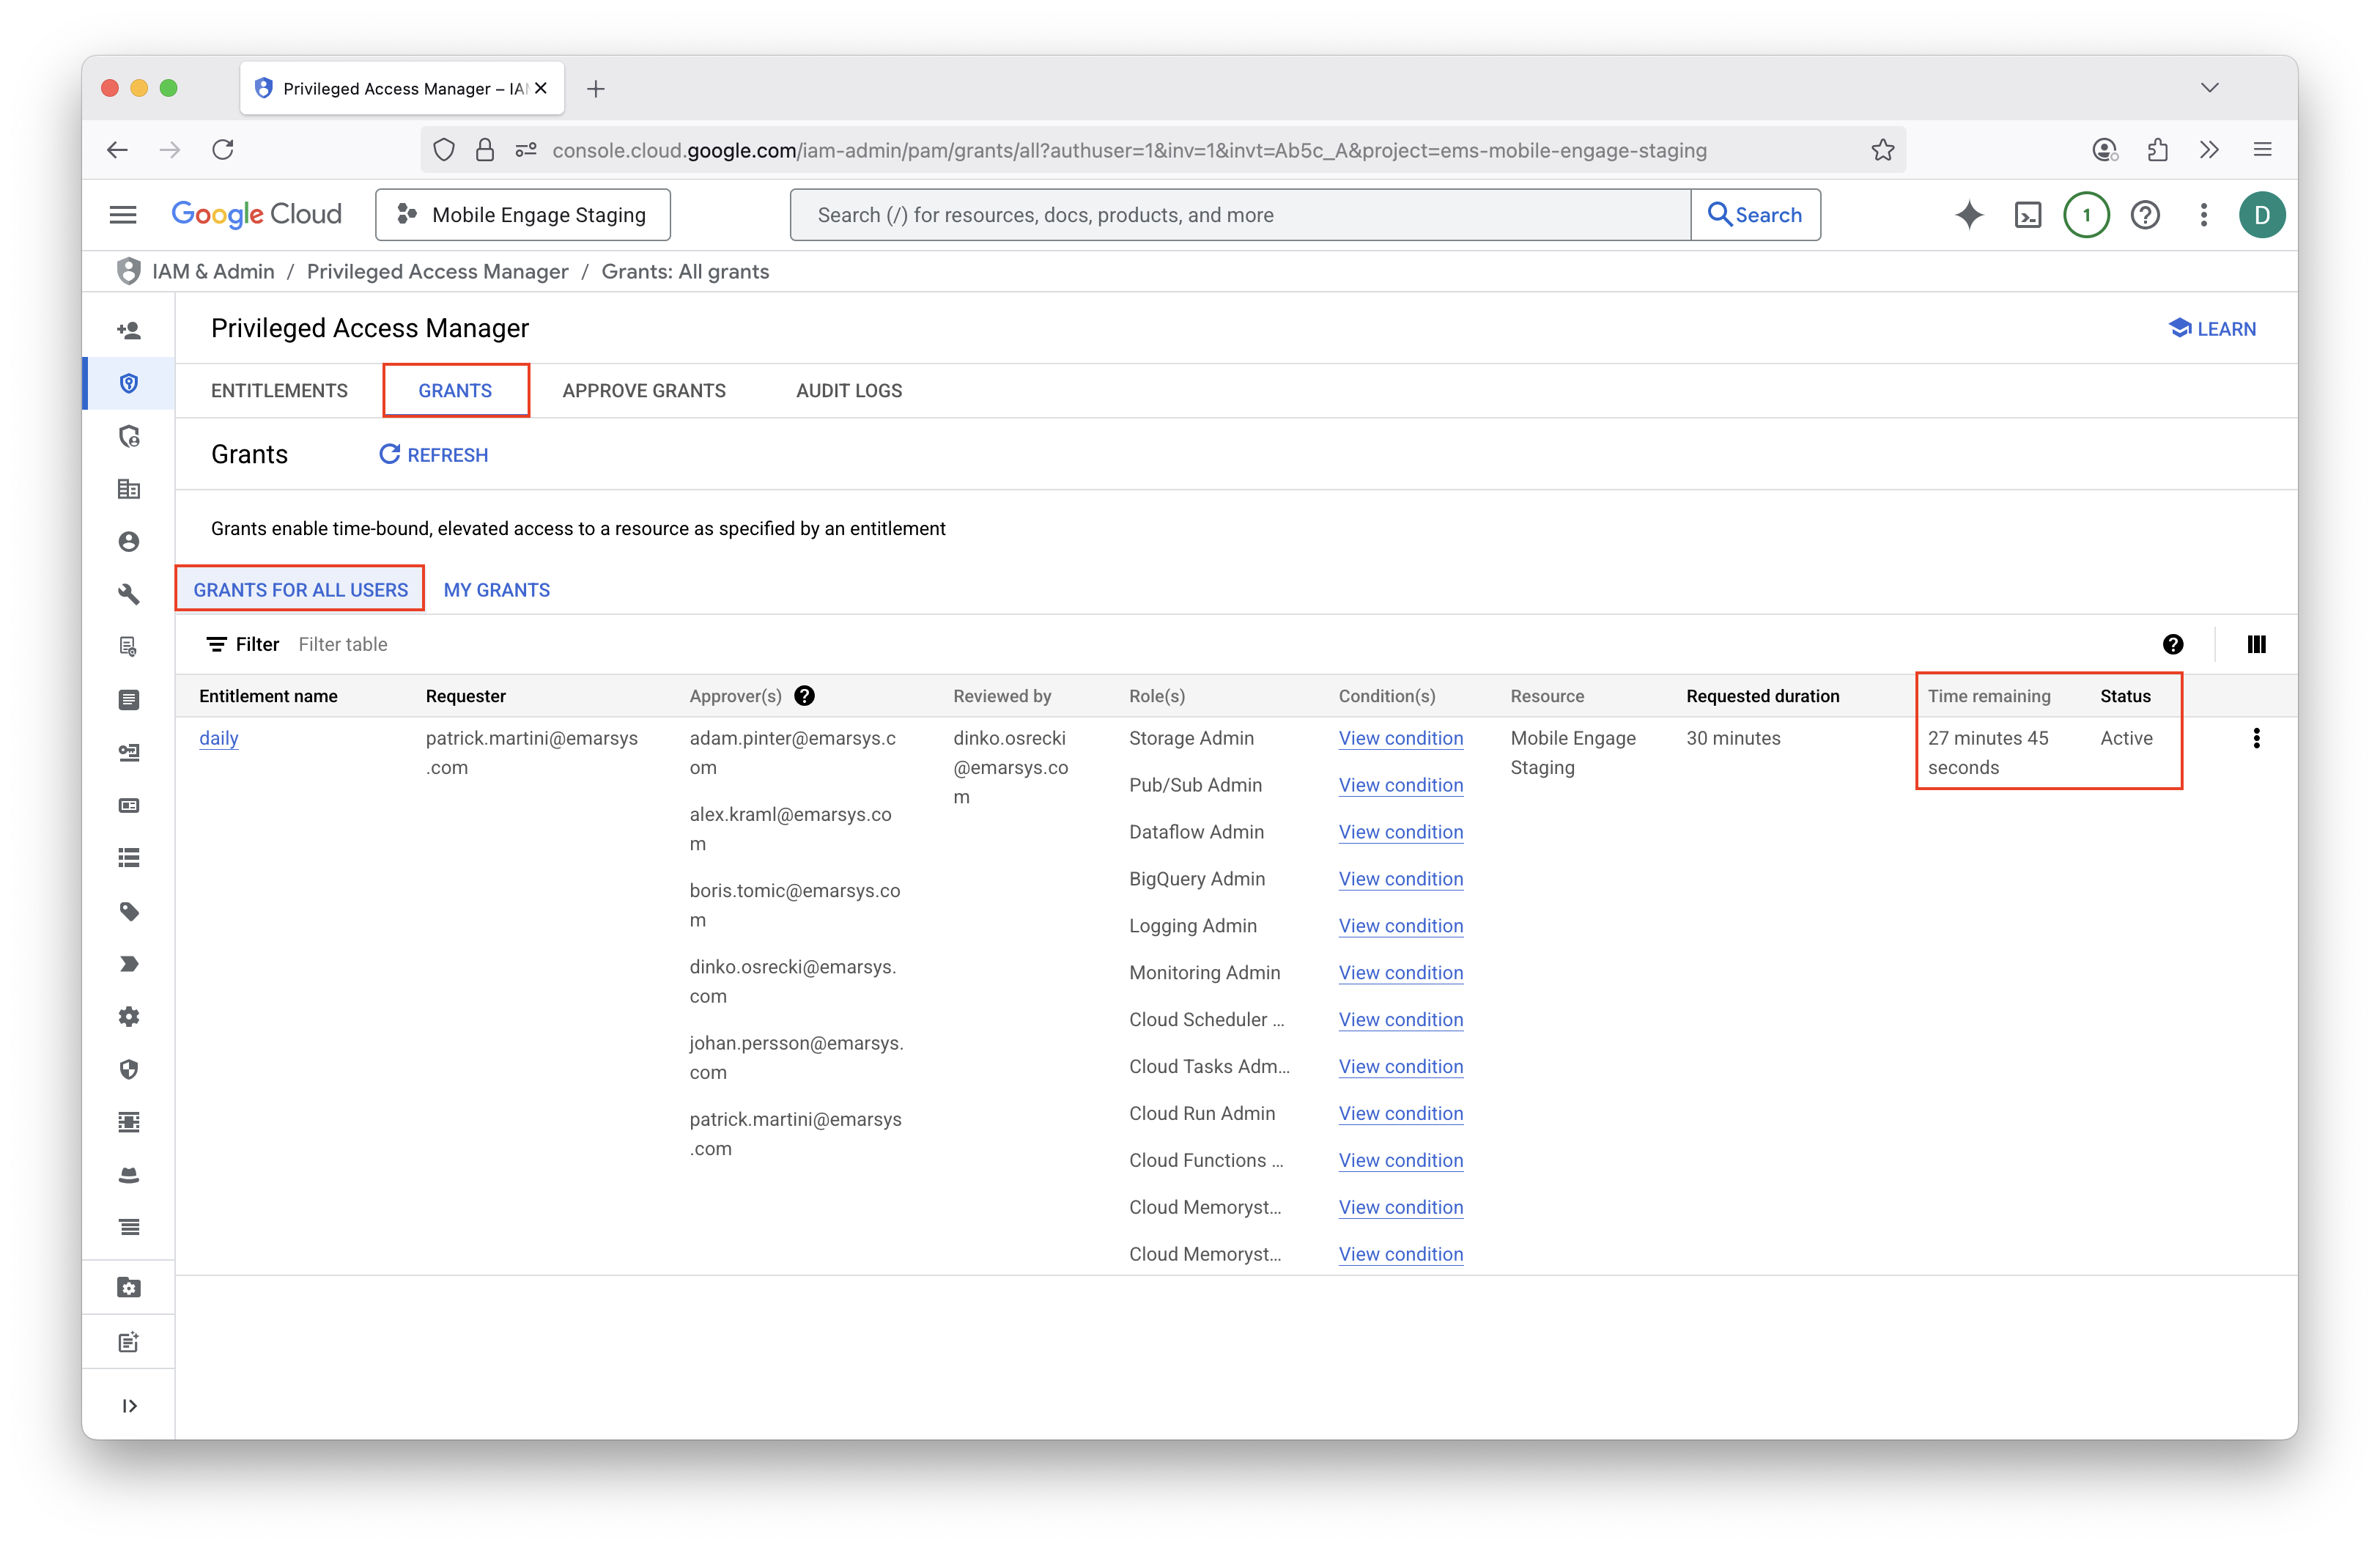Click help icon next to Approver(s) header

coord(804,696)
